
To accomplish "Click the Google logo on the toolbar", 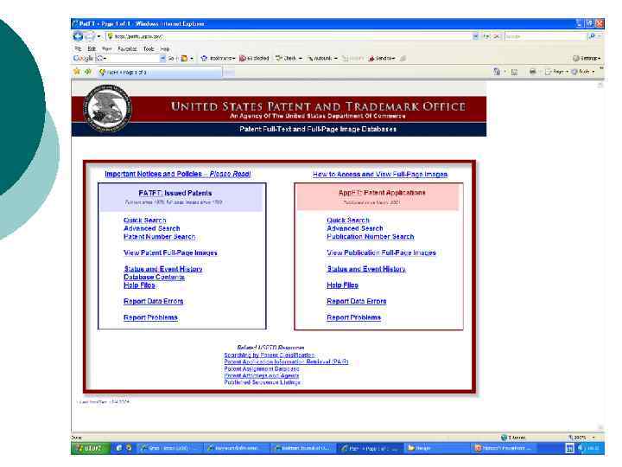I will click(x=83, y=58).
